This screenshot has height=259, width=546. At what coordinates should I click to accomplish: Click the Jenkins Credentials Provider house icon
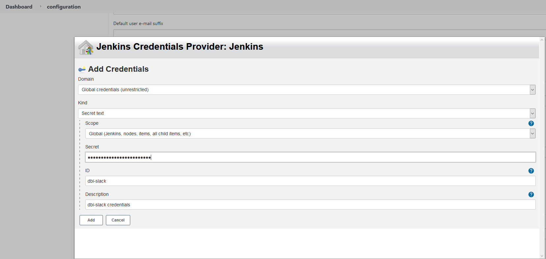[86, 47]
